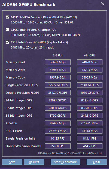Select the GPU Memory Read 38697 MB/s field
Screen dimensions: 109x169
click(x=58, y=62)
